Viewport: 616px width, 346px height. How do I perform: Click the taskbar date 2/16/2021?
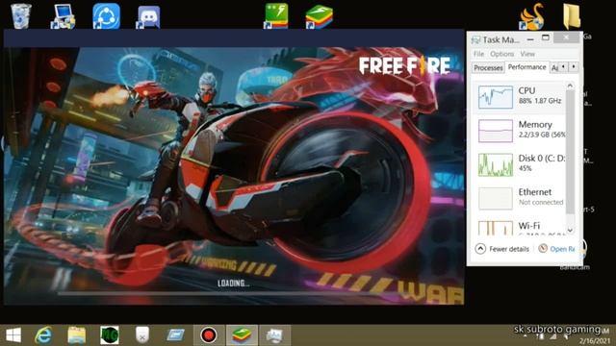[595, 341]
